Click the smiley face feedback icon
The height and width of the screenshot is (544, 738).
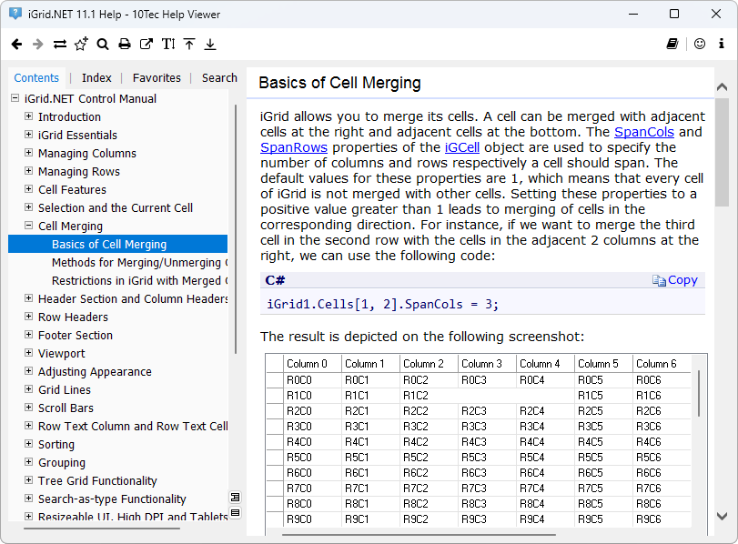pos(700,44)
